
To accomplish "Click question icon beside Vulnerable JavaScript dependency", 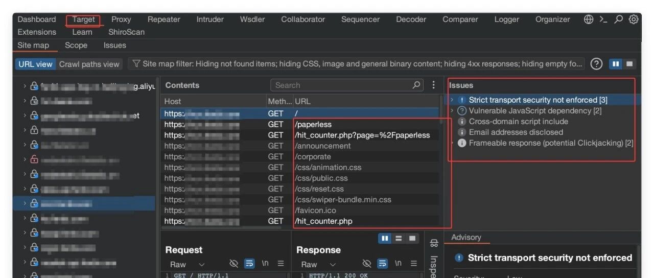I will click(462, 111).
